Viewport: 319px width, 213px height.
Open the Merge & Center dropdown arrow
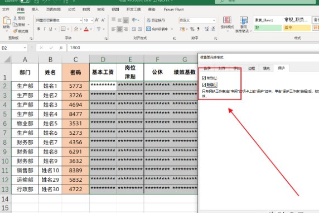(172, 29)
